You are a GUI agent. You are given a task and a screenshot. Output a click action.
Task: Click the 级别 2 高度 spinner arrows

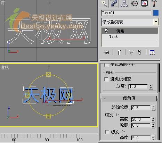(153, 138)
